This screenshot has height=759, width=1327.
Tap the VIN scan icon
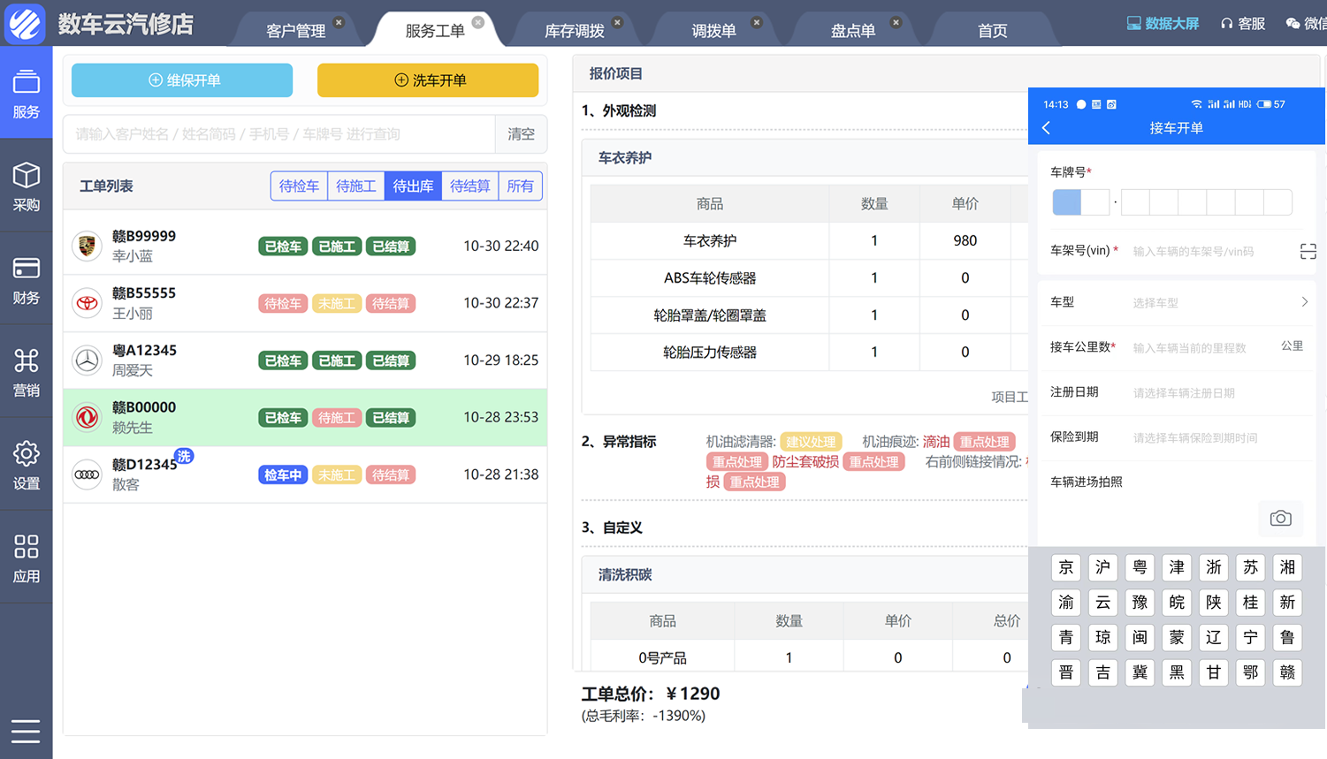(1308, 252)
